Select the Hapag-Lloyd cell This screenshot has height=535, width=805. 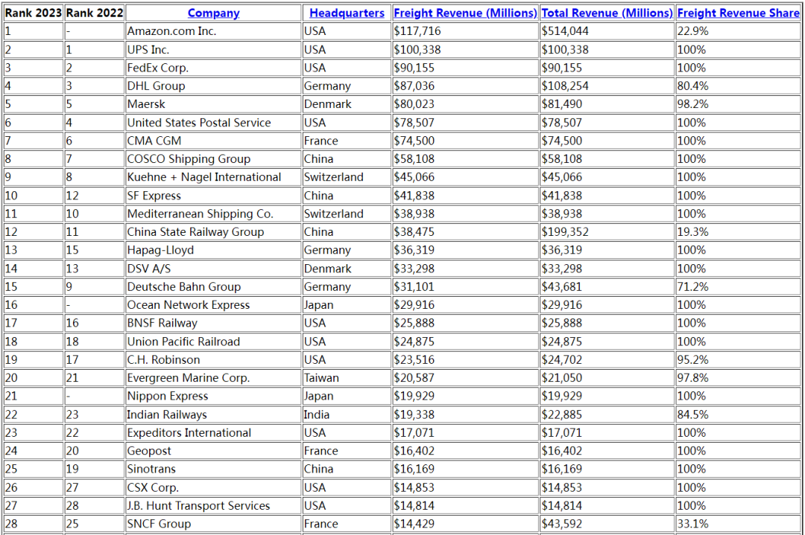coord(214,250)
